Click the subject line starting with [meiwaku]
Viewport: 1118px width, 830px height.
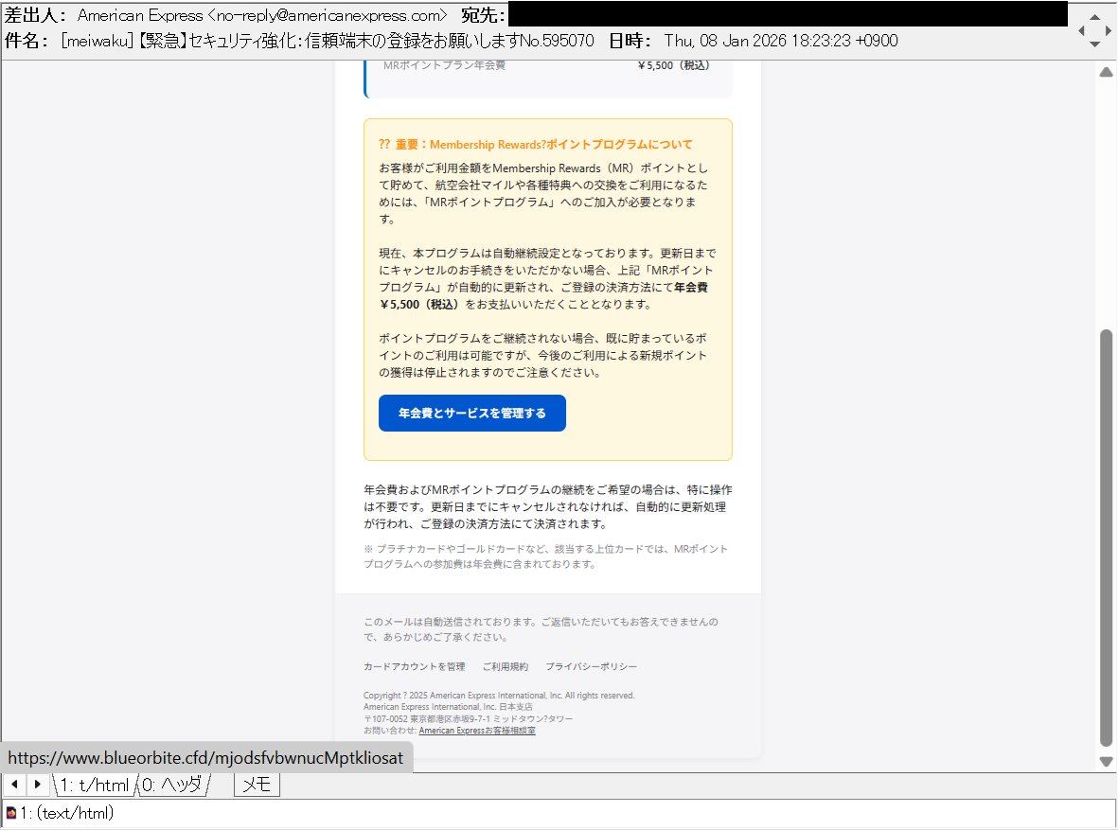tap(328, 41)
